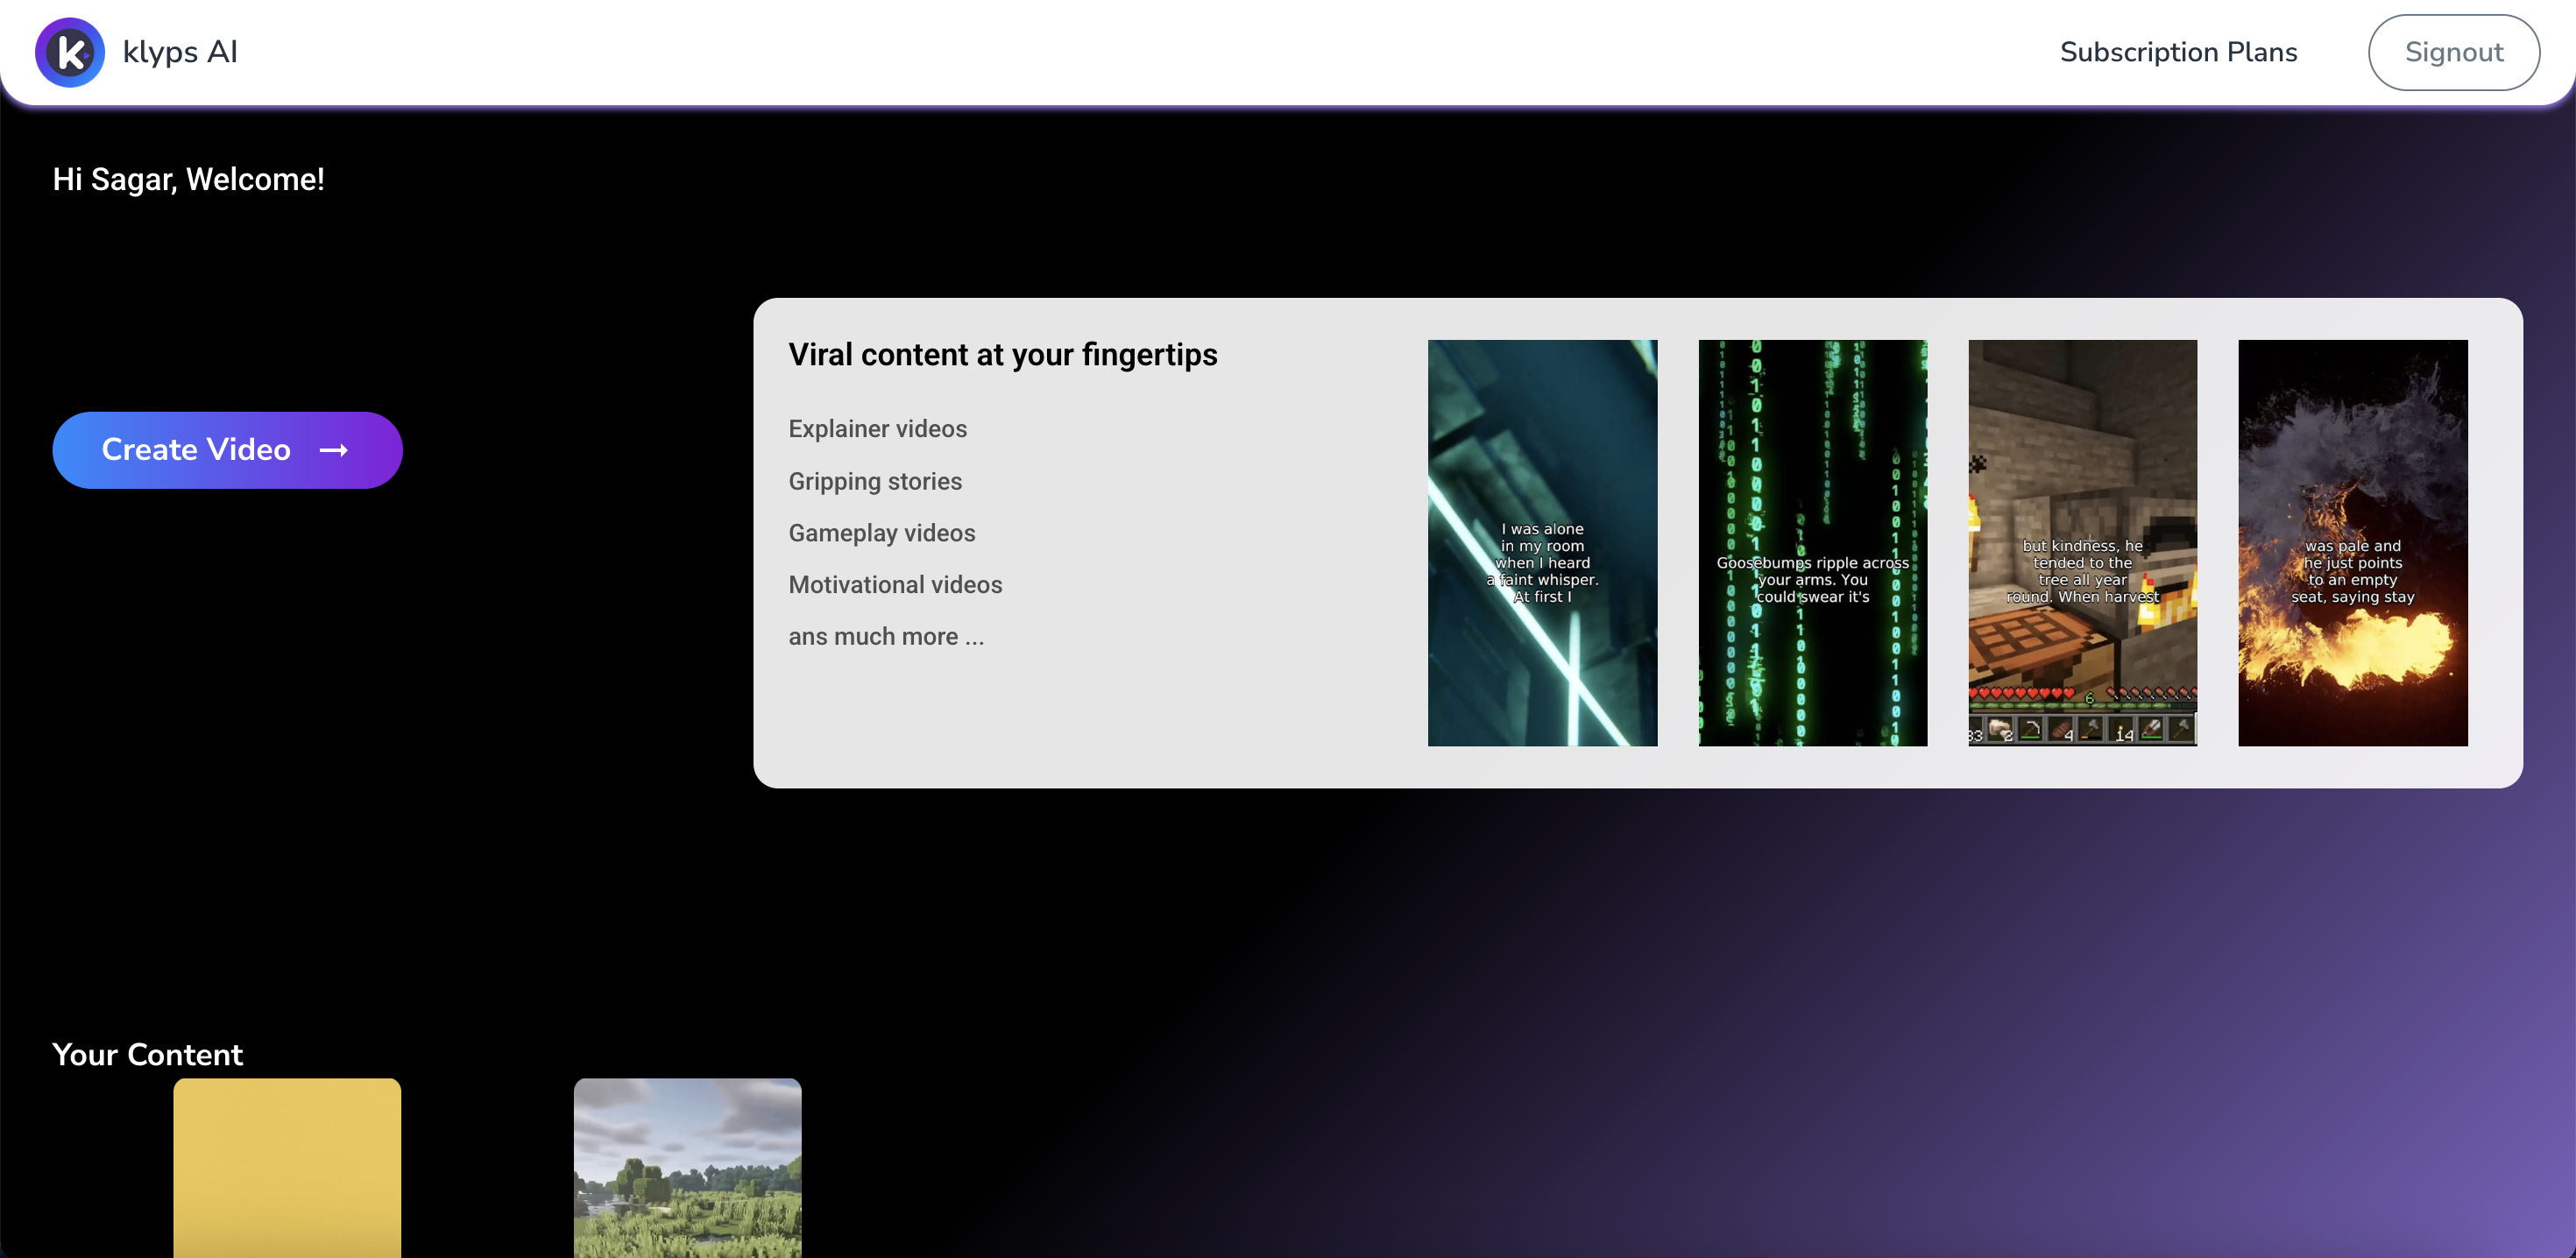
Task: Open the Minecraft gameplay sample video
Action: [2081, 543]
